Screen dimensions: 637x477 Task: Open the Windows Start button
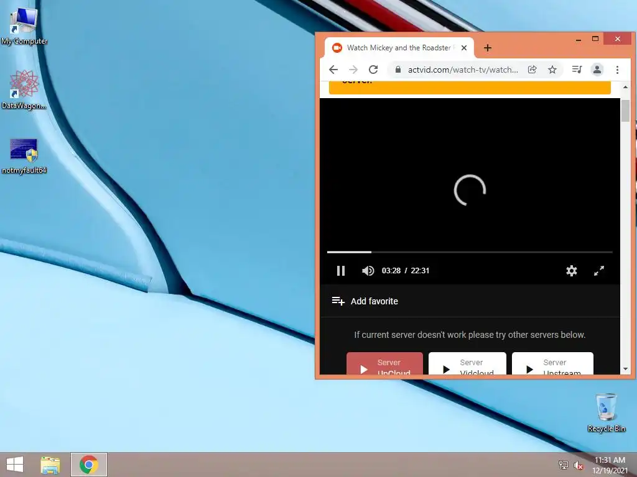15,465
